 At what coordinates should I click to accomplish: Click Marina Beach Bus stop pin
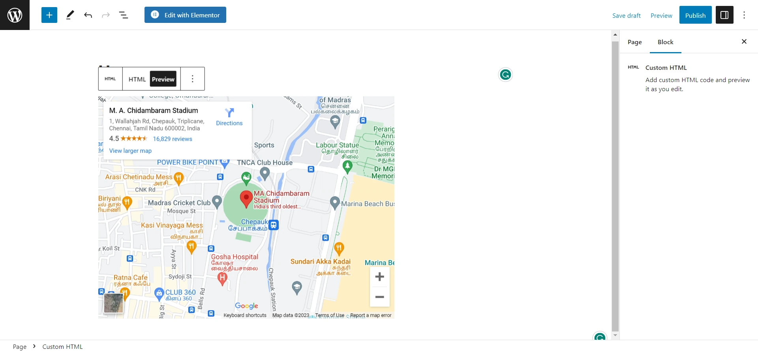tap(335, 202)
